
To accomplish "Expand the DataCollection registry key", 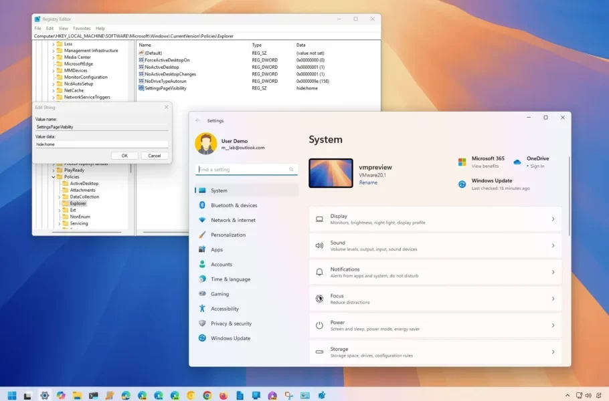I will (58, 196).
